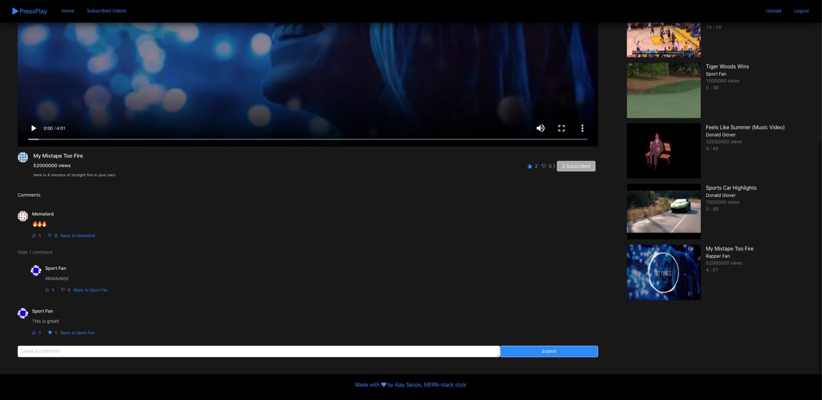
Task: Like Sport Fan's 'This is great!' comment
Action: click(x=34, y=333)
